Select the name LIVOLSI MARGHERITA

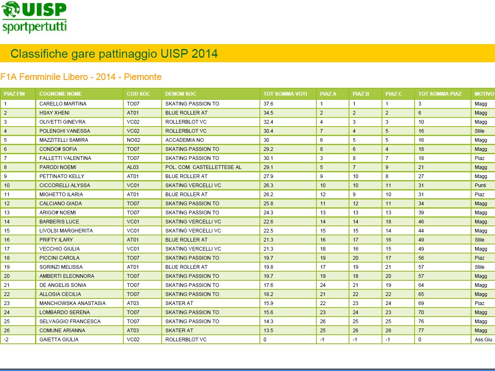66,231
